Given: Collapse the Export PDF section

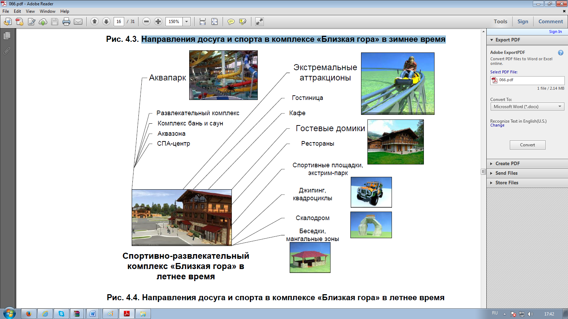Looking at the screenshot, I should coord(492,40).
